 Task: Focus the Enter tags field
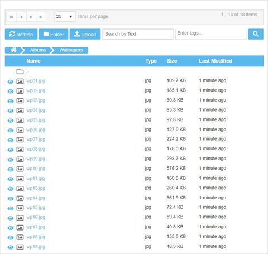click(211, 34)
